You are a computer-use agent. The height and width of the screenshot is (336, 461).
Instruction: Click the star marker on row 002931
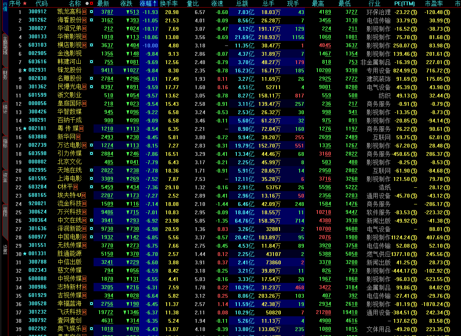(25, 71)
